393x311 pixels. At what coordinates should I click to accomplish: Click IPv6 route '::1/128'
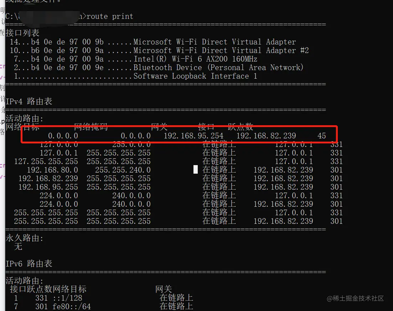click(x=67, y=298)
